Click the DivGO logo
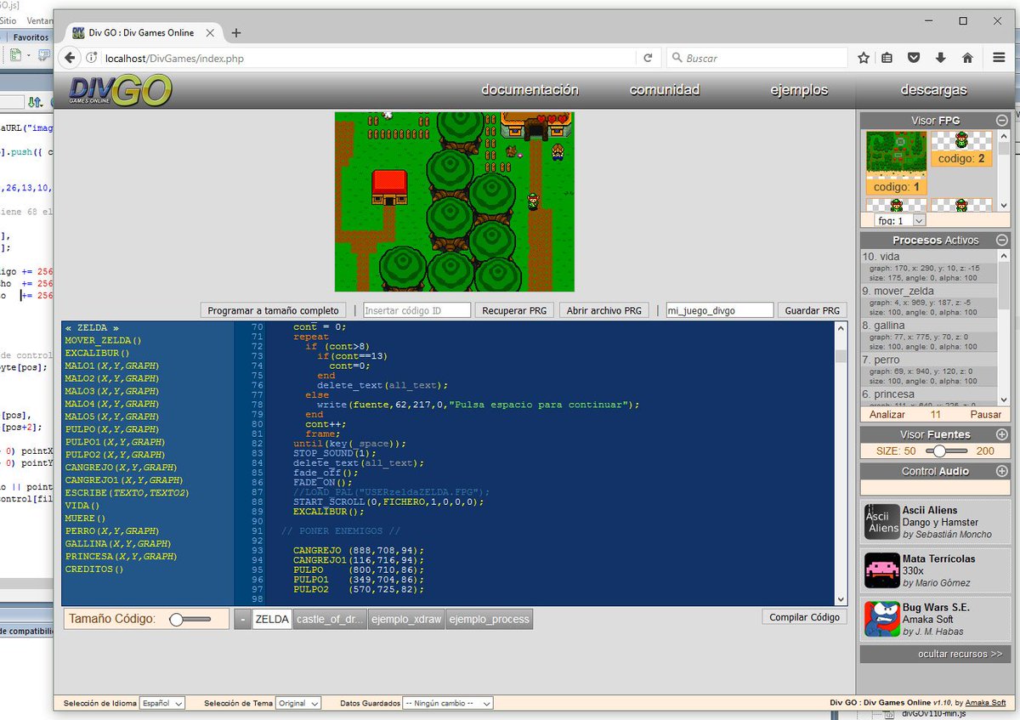The width and height of the screenshot is (1020, 720). point(121,90)
